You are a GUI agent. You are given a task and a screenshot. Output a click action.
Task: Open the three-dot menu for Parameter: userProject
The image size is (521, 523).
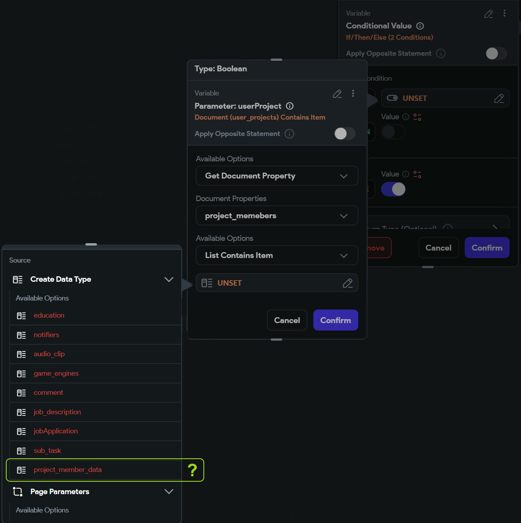tap(353, 94)
